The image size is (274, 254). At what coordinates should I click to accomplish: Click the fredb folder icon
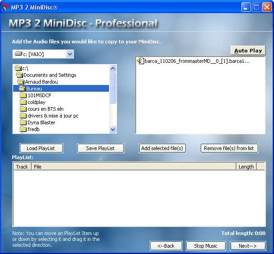tap(23, 129)
